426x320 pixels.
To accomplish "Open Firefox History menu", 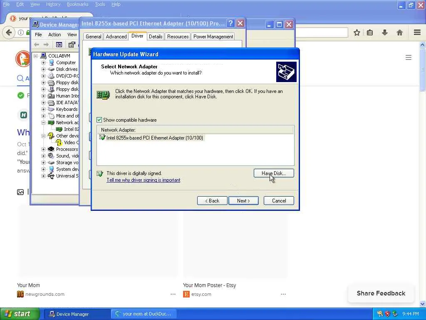I will tap(53, 4).
